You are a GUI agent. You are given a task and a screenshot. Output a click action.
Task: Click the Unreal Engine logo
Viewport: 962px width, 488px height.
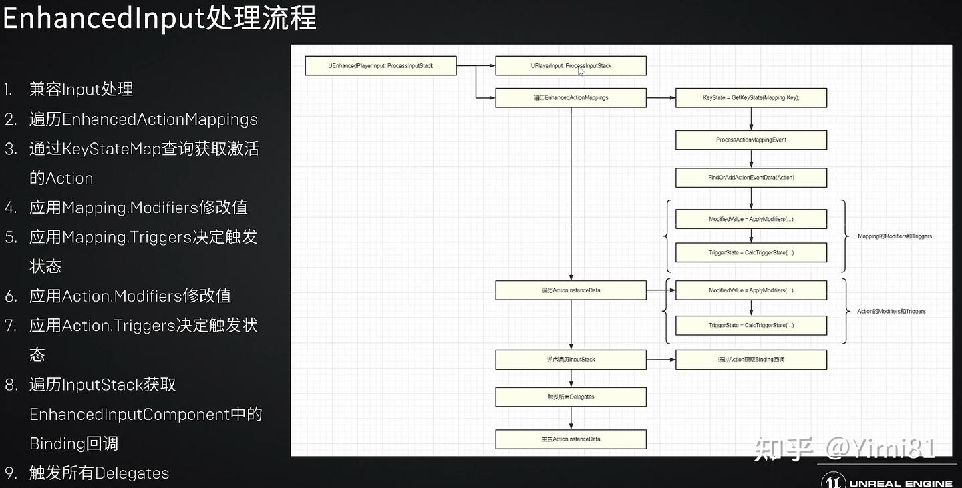[887, 481]
